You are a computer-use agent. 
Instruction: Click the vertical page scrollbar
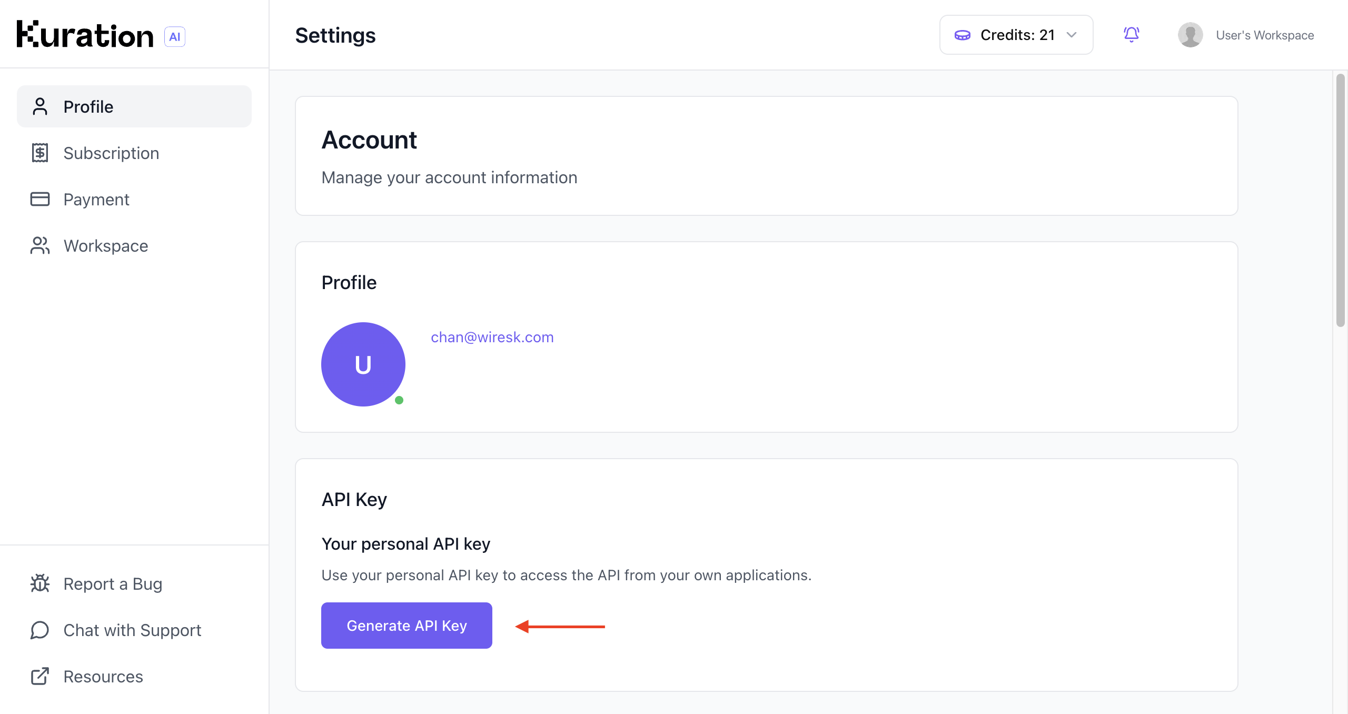coord(1340,200)
